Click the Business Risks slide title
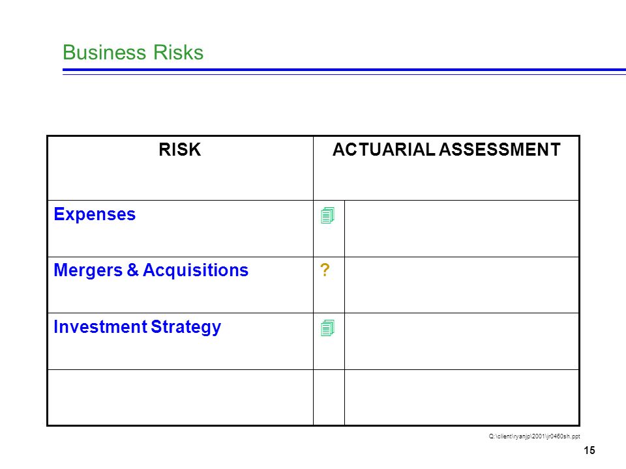The image size is (626, 469). (133, 52)
